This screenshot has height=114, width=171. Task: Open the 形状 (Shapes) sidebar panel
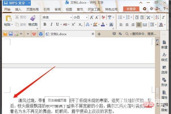coord(164,82)
